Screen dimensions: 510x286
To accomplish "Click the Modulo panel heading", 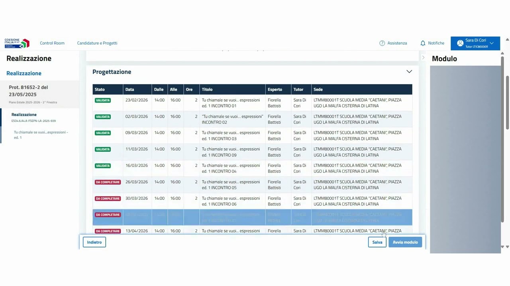I will 445,59.
